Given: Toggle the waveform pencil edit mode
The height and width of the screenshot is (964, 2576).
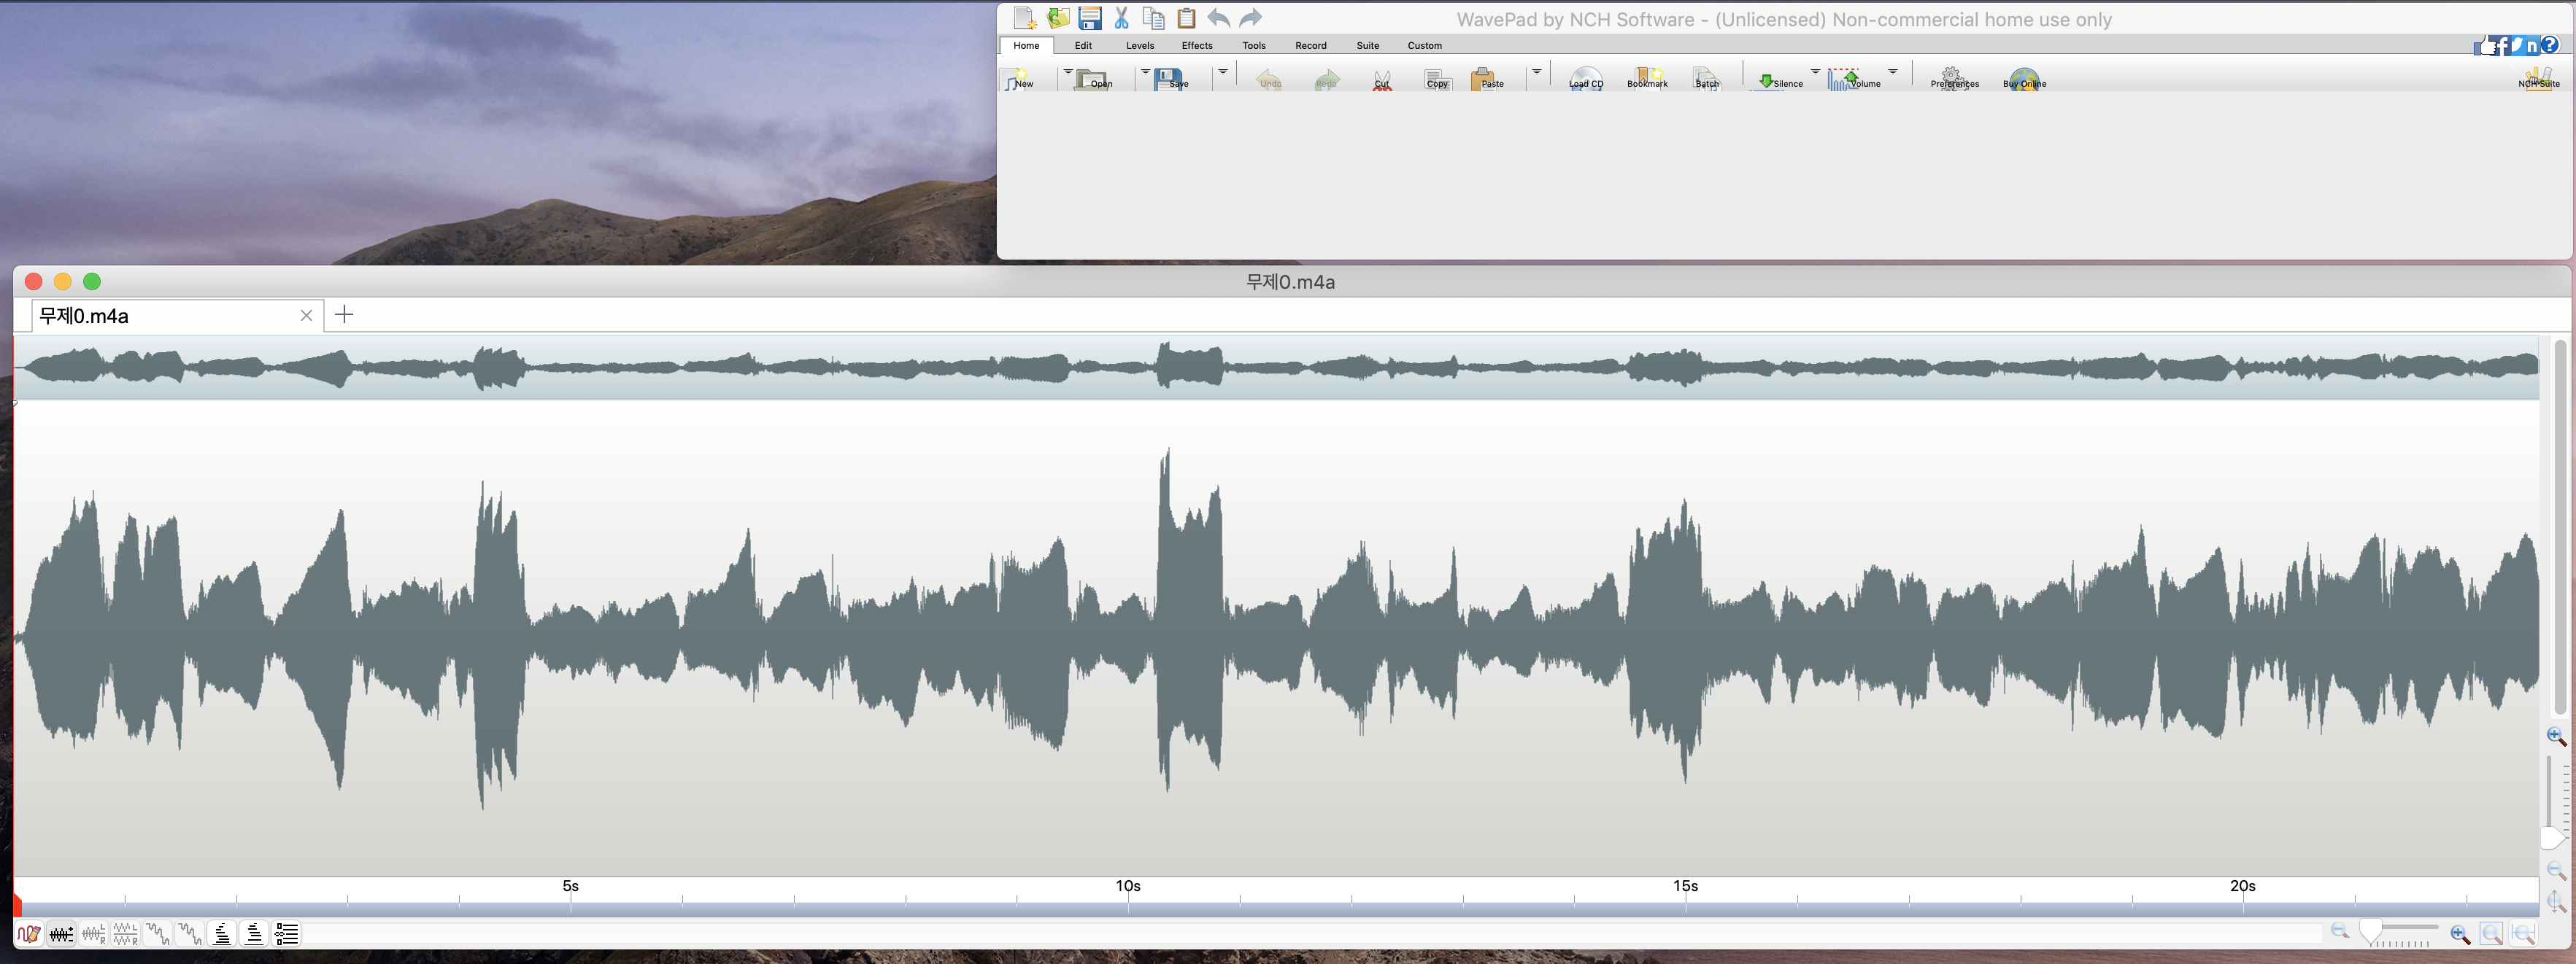Looking at the screenshot, I should coord(28,934).
